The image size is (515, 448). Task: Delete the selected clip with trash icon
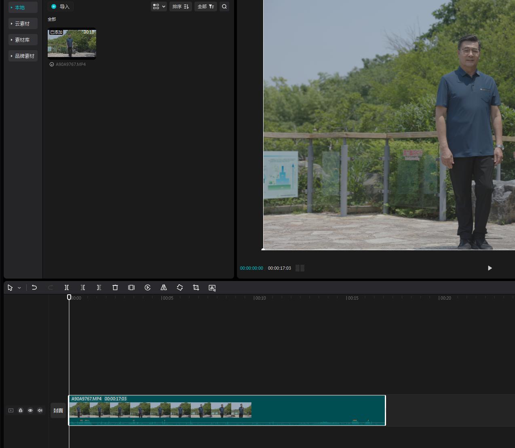pos(115,287)
